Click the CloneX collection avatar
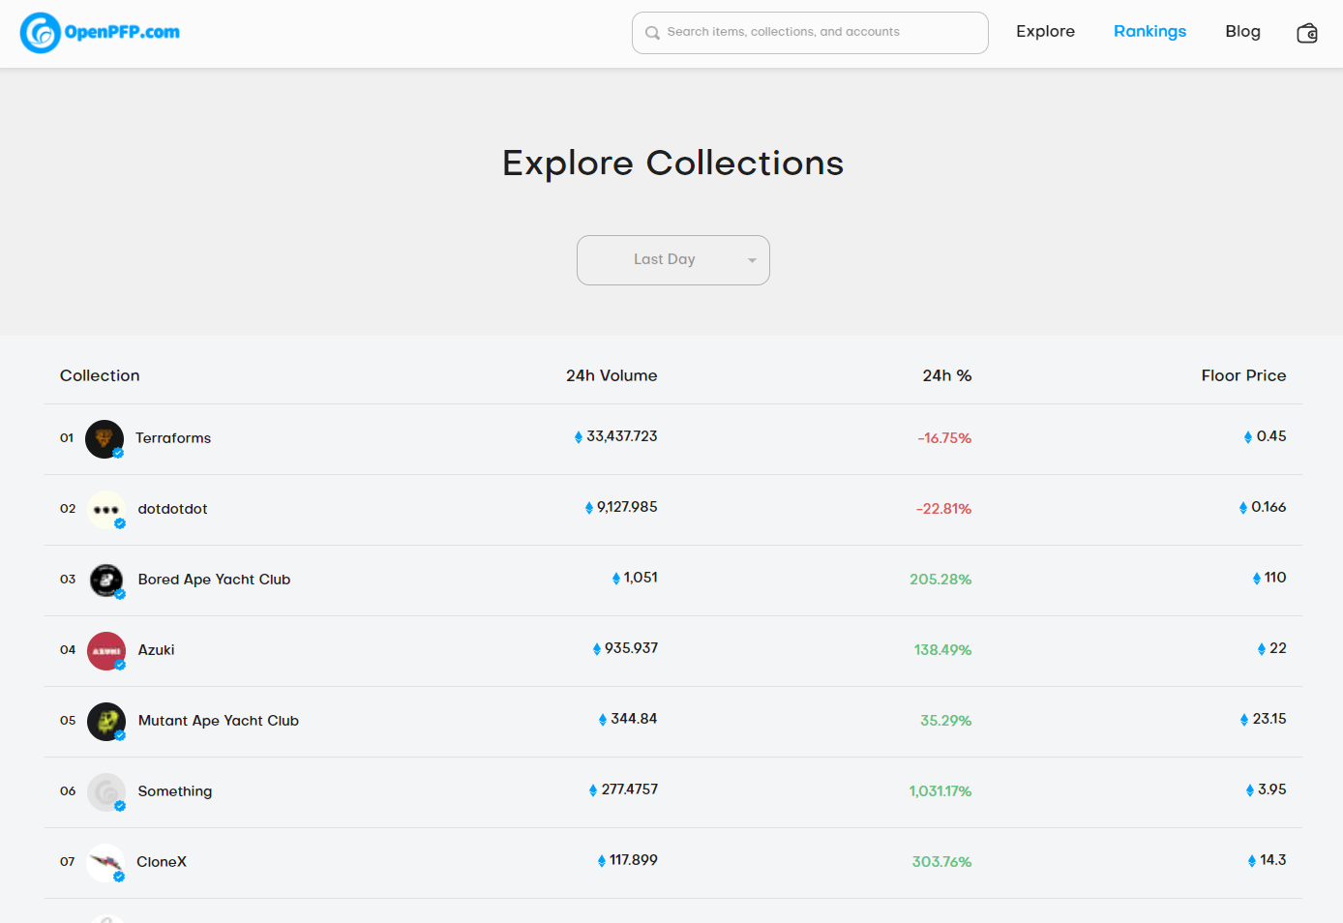1343x923 pixels. [x=105, y=863]
